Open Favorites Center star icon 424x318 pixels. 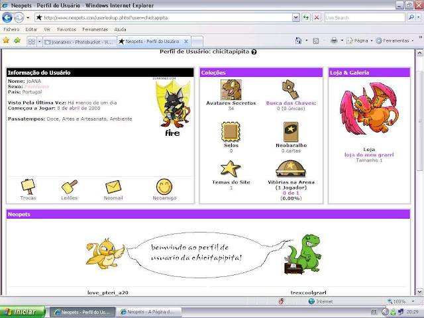[x=6, y=40]
